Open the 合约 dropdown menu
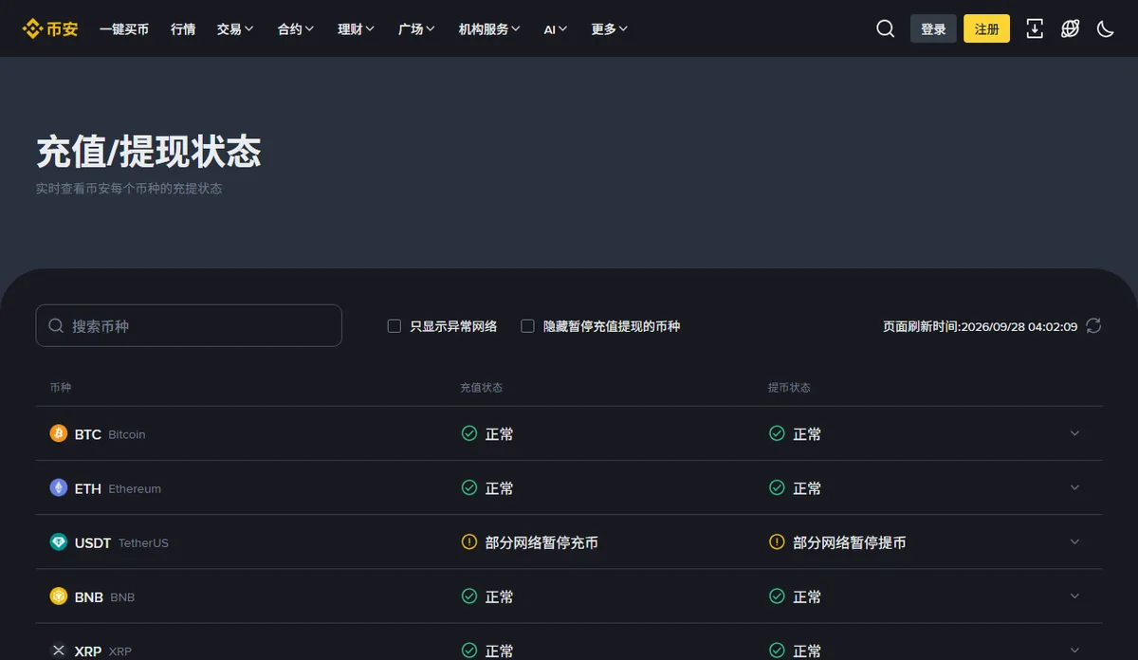The width and height of the screenshot is (1138, 660). [296, 29]
